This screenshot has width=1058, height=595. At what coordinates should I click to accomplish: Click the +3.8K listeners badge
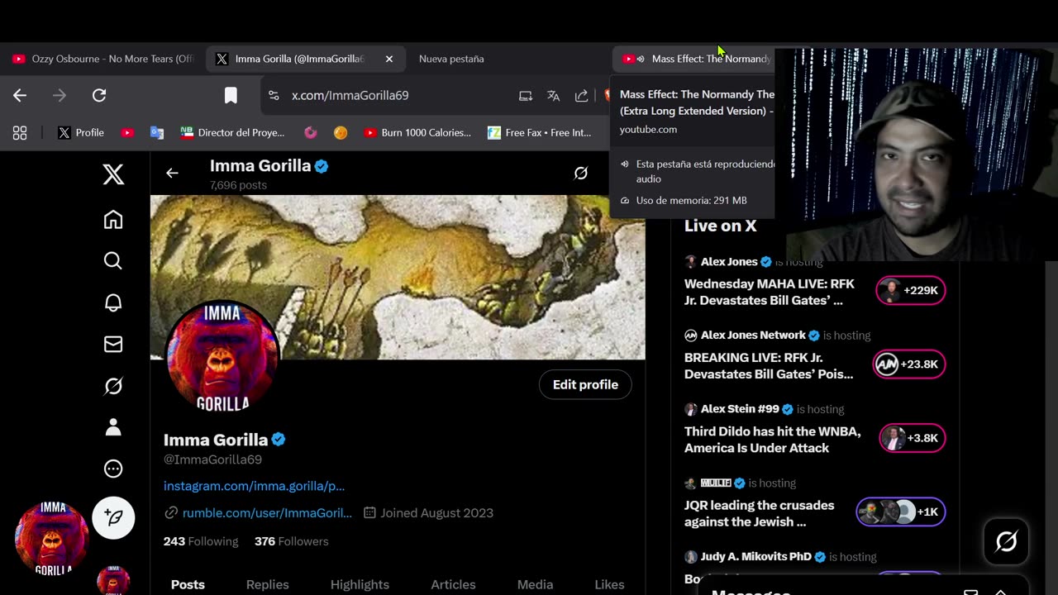(x=913, y=438)
